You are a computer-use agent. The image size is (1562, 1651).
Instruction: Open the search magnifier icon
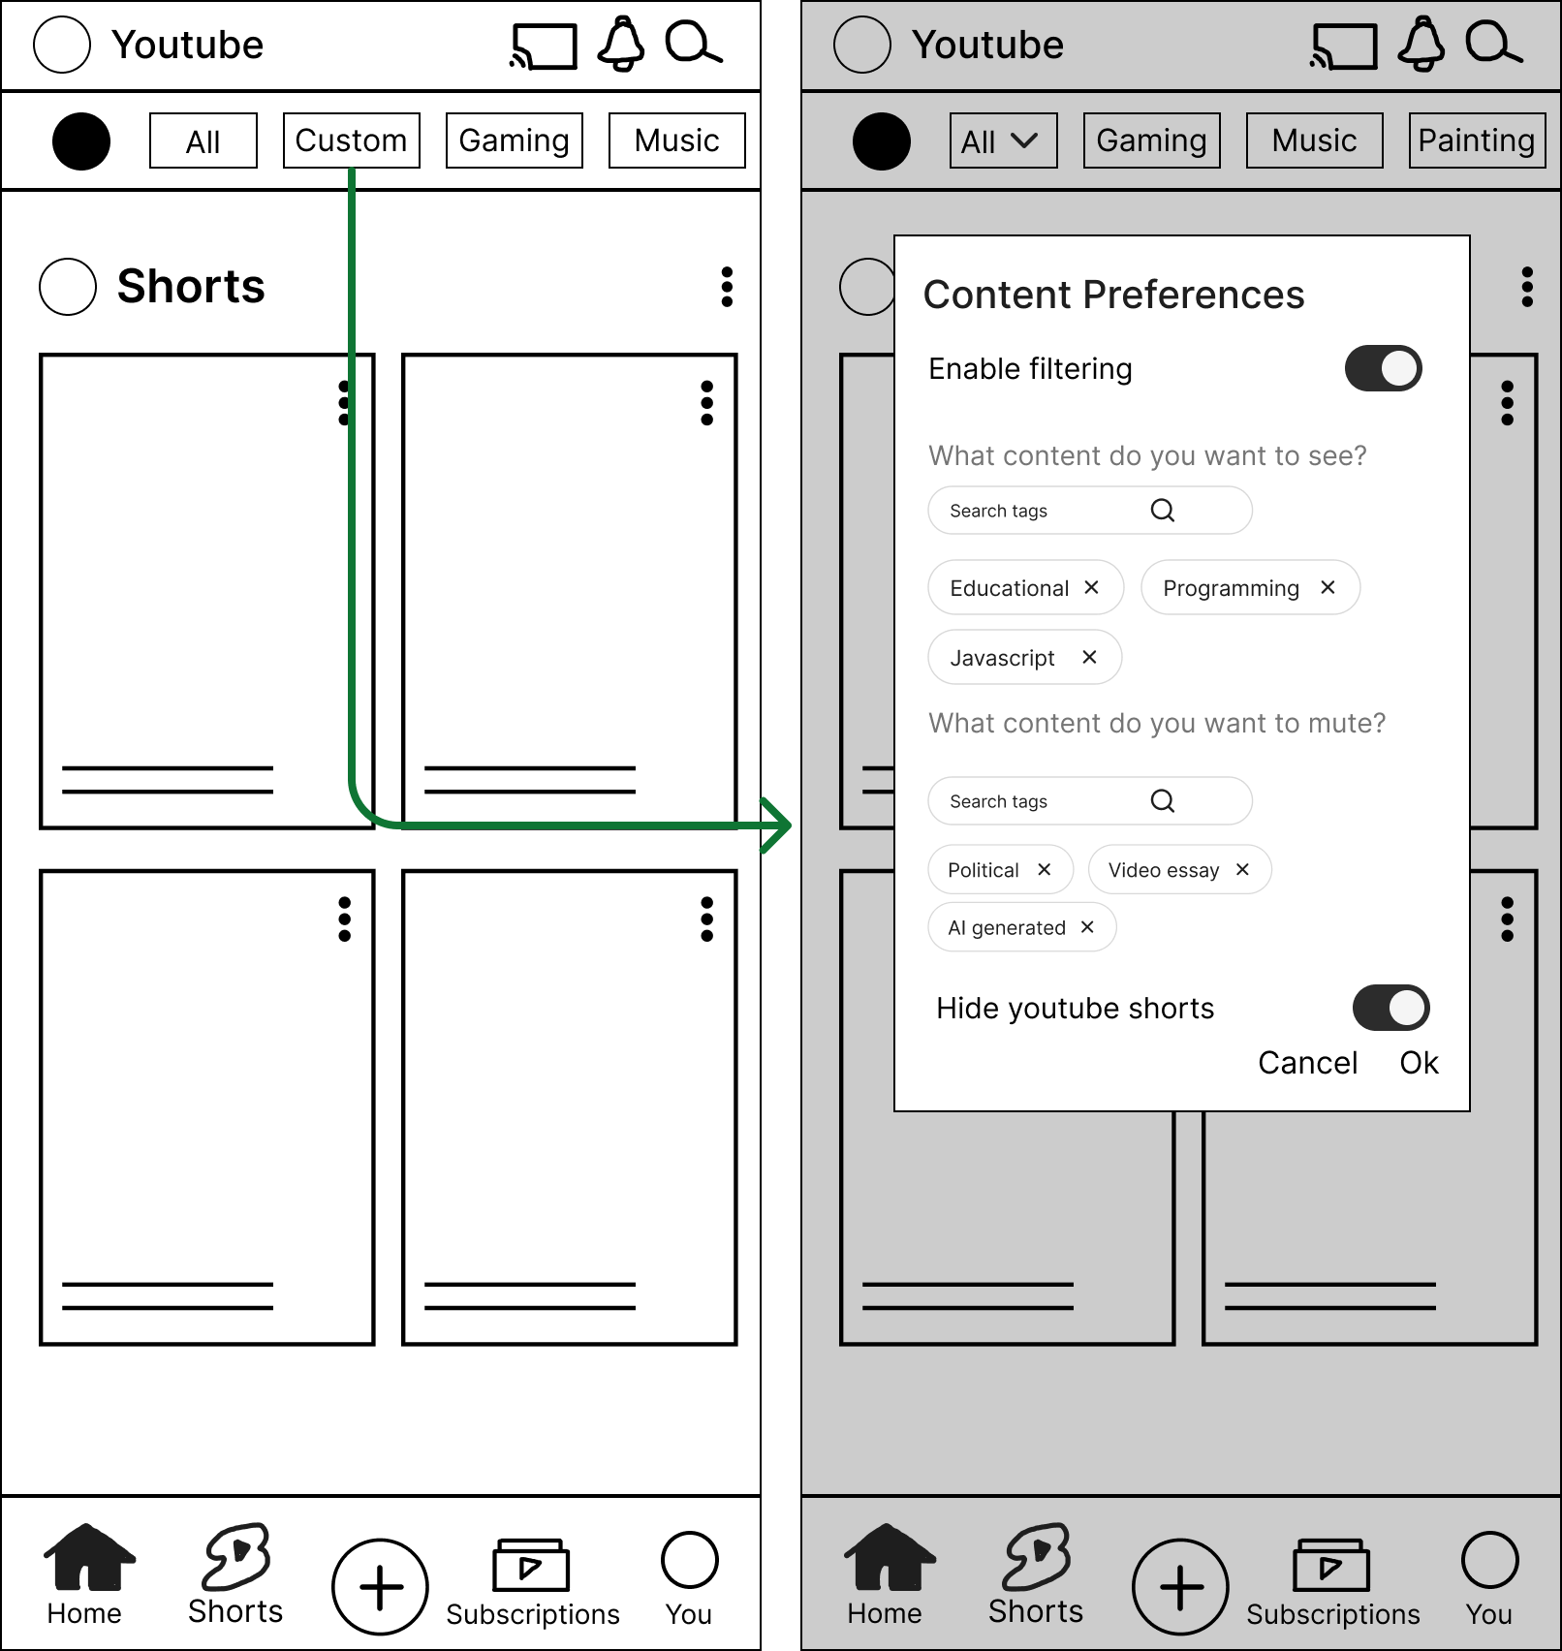(694, 44)
